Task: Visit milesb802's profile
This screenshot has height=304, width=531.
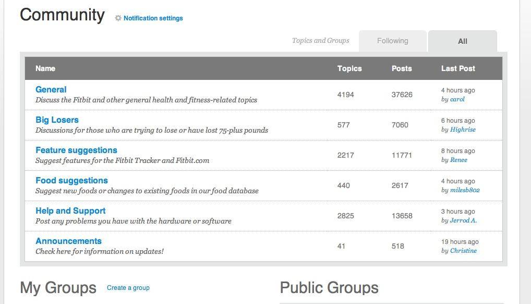Action: click(x=465, y=190)
